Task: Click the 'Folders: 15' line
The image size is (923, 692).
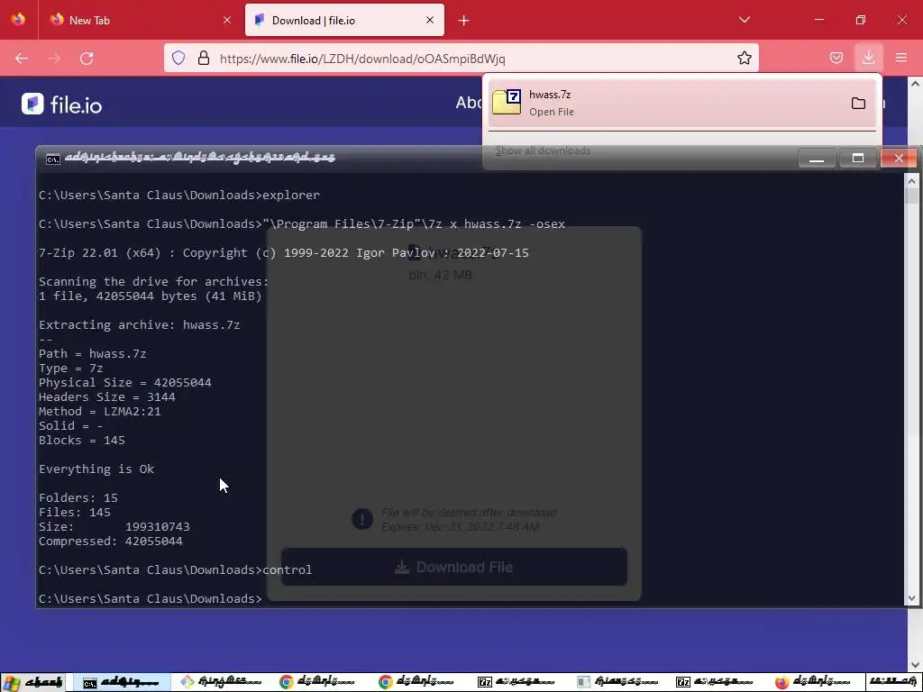Action: [78, 497]
